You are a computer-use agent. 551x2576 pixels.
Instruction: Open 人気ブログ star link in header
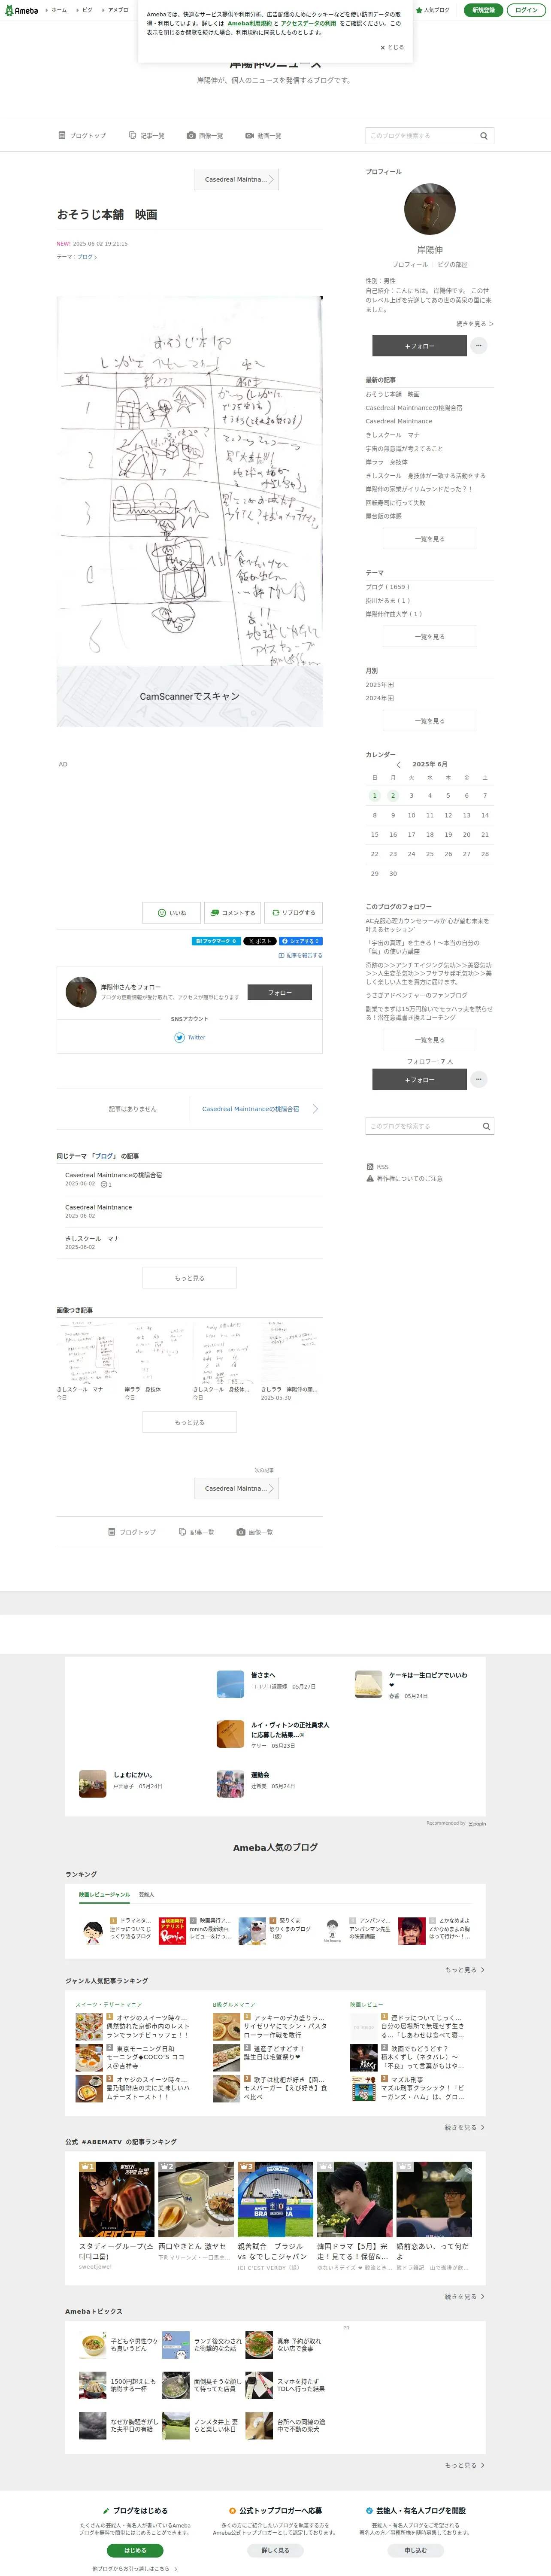coord(433,10)
